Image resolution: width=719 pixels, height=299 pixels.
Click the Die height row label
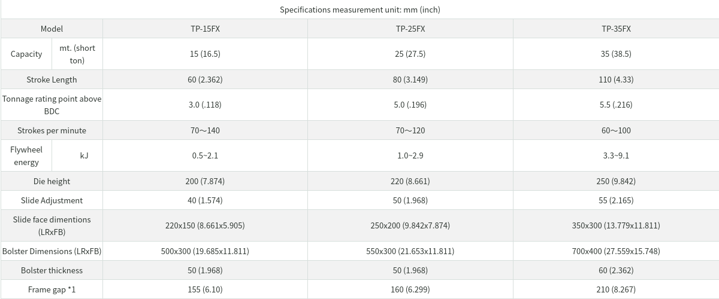point(52,181)
